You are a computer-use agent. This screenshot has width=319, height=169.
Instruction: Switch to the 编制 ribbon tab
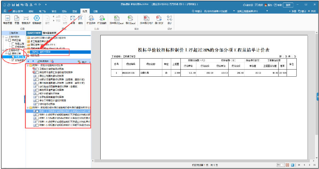(31, 11)
